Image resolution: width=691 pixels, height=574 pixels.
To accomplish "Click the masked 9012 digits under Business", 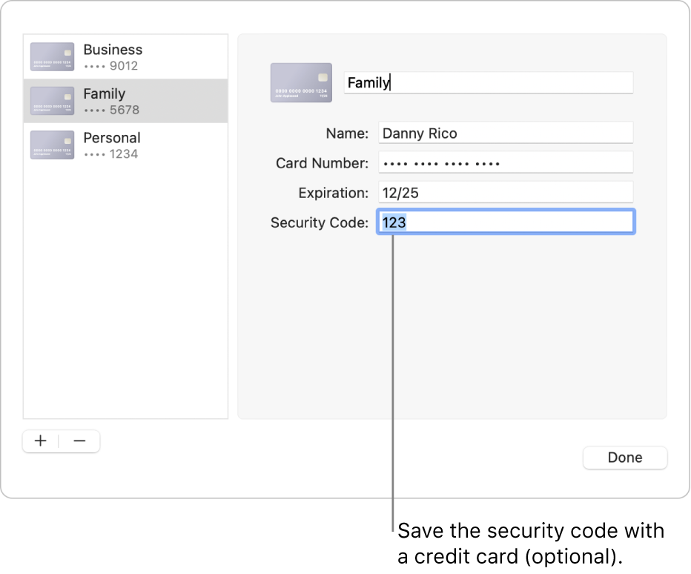I will coord(113,66).
